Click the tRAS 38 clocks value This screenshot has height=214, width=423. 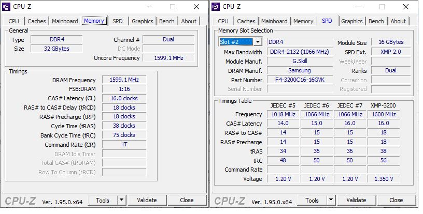(x=124, y=126)
